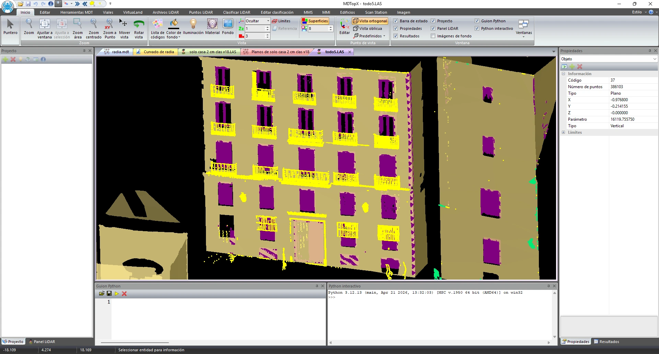
Task: Open the Iluminación lightbulb settings
Action: click(193, 27)
